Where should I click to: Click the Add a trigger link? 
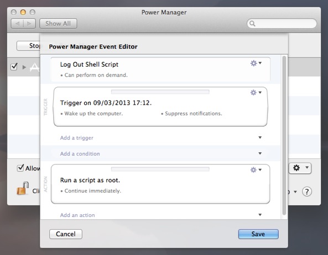click(x=77, y=138)
